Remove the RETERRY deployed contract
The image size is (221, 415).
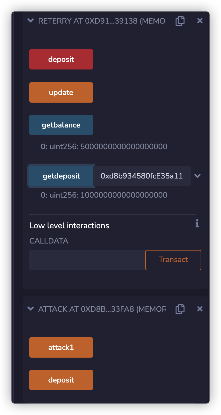[200, 21]
